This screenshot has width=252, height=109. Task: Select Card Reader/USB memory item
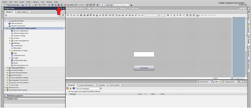point(18,90)
